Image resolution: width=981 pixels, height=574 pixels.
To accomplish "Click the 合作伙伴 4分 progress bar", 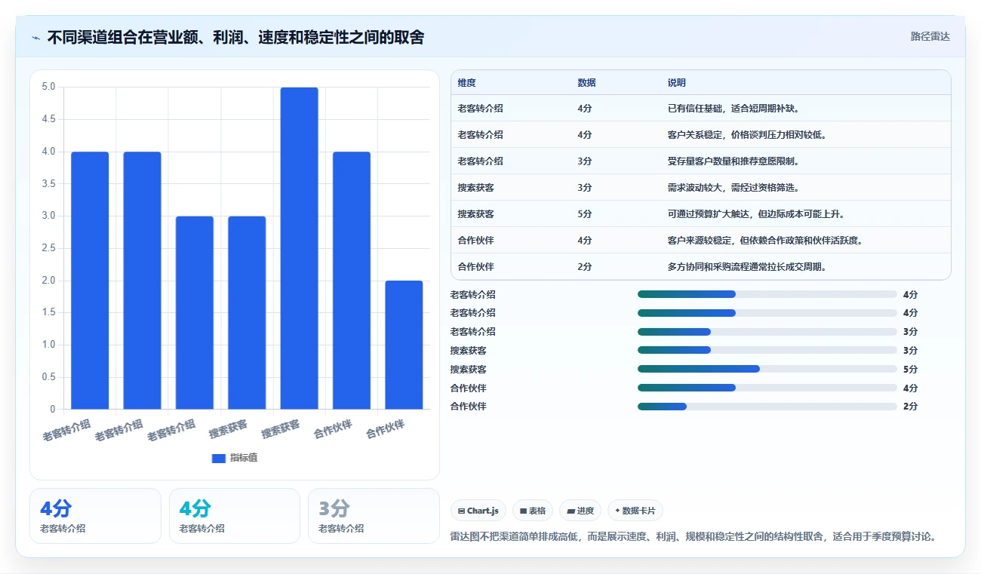I will coord(767,388).
